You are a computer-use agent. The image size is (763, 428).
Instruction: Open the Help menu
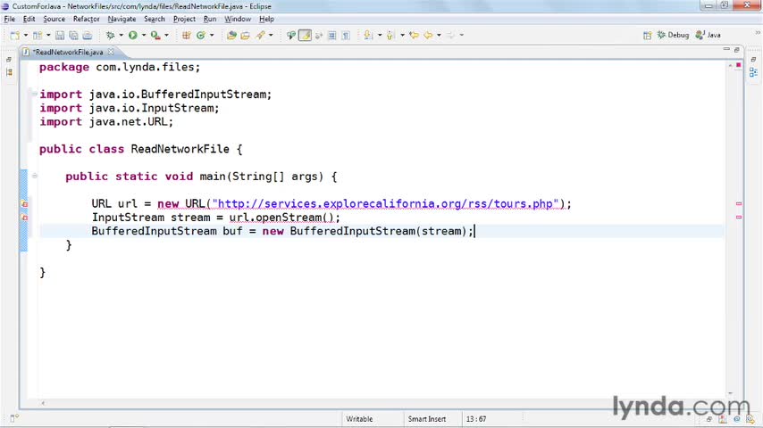[266, 19]
